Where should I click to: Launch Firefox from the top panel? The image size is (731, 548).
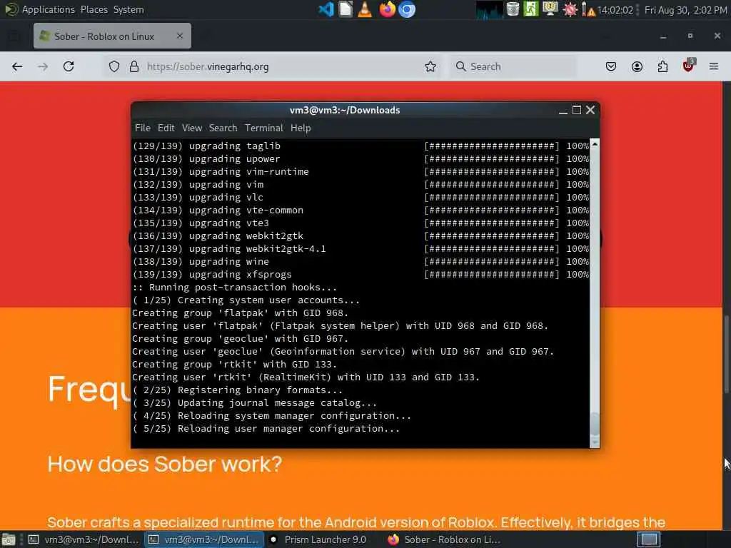point(387,9)
